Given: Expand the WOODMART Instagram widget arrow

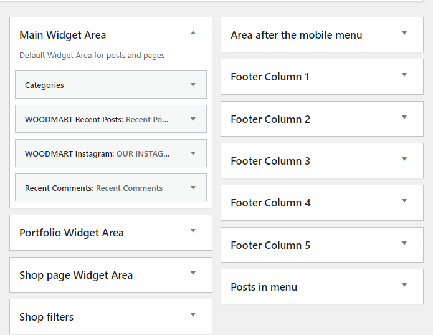Looking at the screenshot, I should pos(193,153).
